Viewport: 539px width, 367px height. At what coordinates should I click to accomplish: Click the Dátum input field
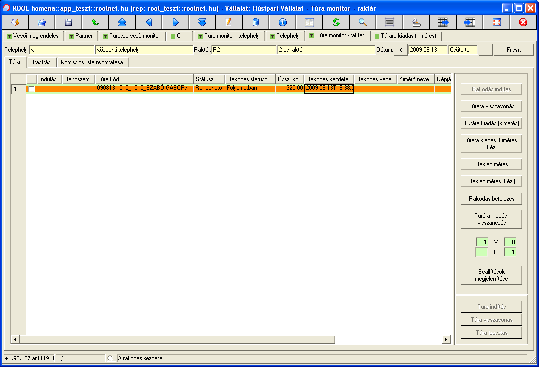click(x=427, y=50)
